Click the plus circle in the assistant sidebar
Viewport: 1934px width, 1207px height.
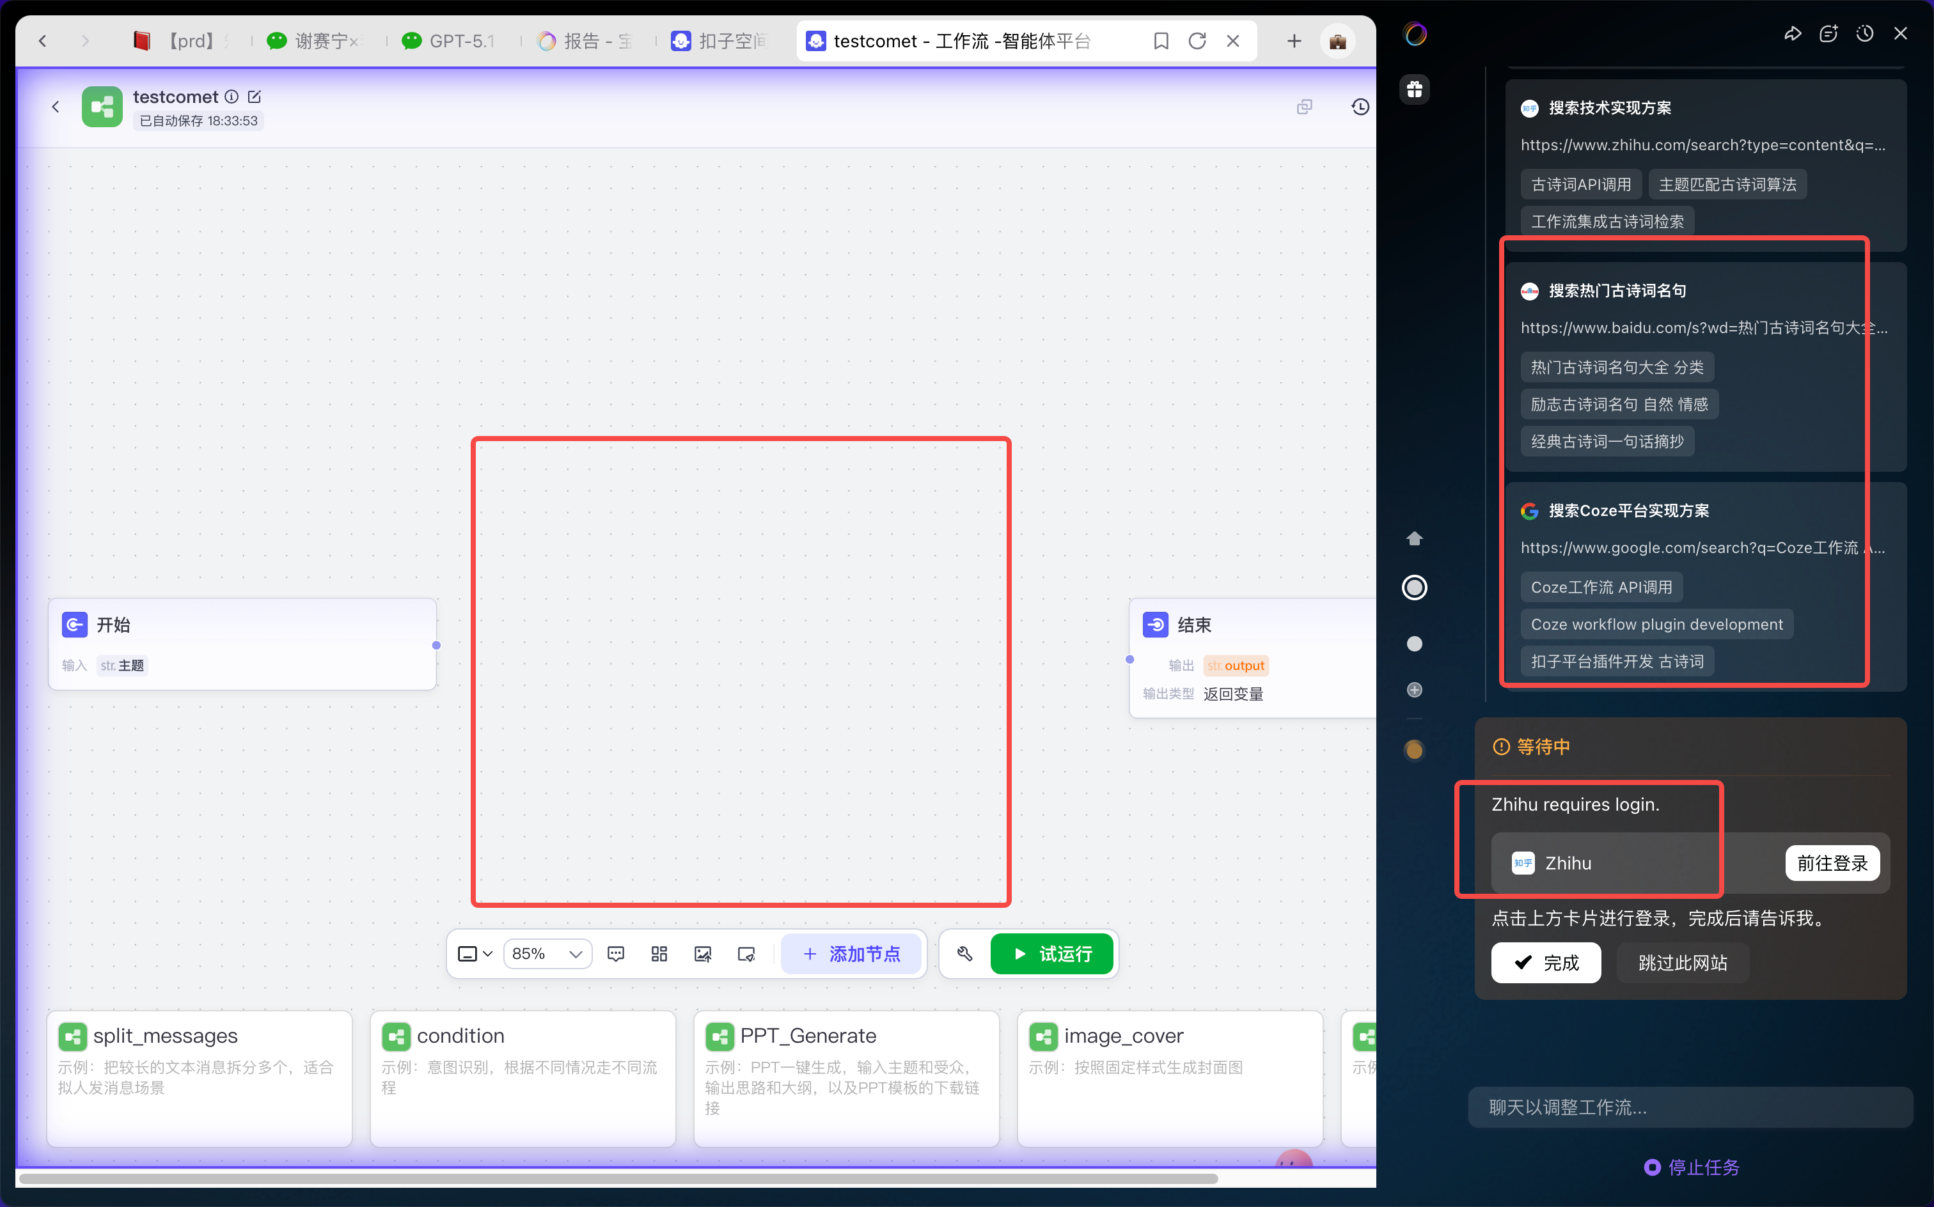click(x=1414, y=690)
